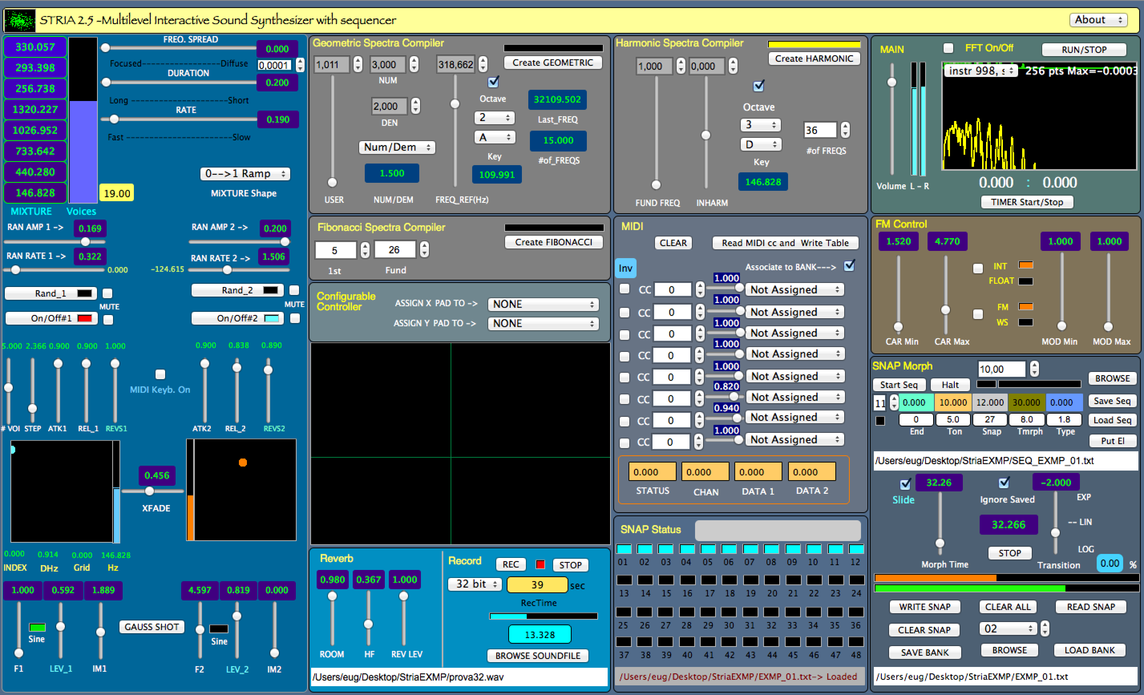1144x695 pixels.
Task: Open the Harmonic Key D dropdown
Action: (x=760, y=144)
